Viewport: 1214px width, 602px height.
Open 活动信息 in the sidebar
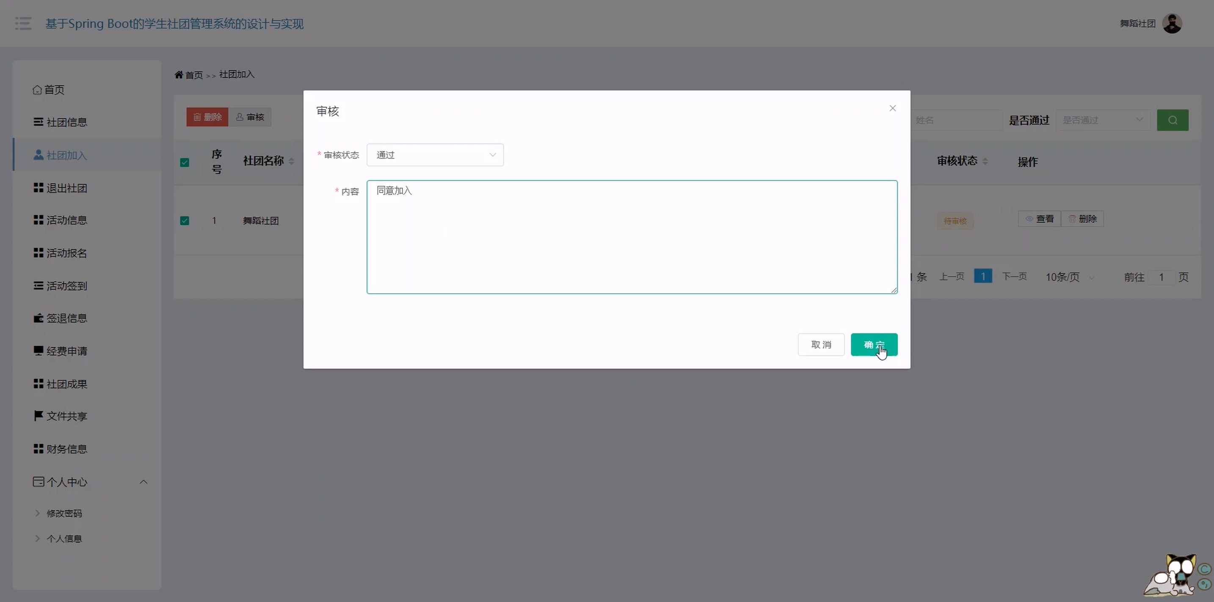66,220
